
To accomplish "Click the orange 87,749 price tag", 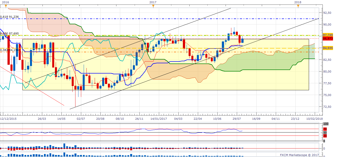I will click(328, 35).
